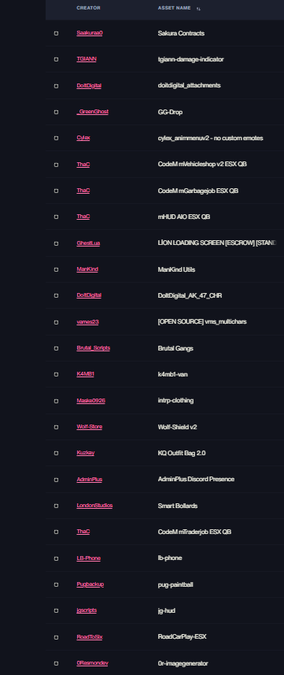284x675 pixels.
Task: Go to jgscripts creator page
Action: [87, 611]
